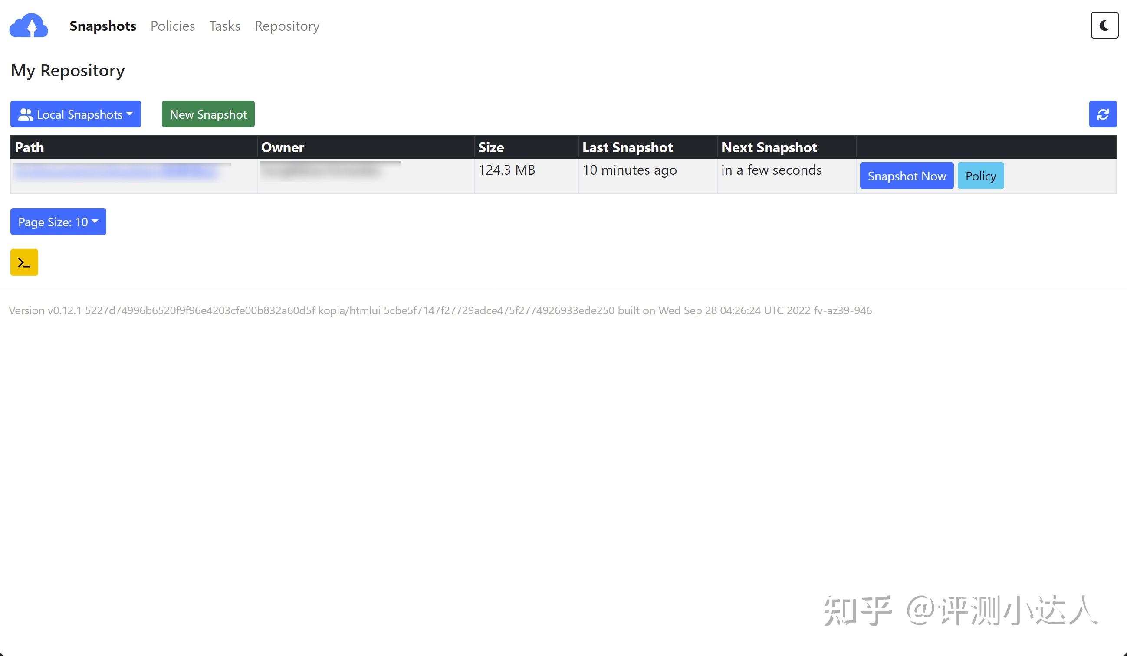The image size is (1127, 656).
Task: Click the users icon on Local Snapshots
Action: [26, 115]
